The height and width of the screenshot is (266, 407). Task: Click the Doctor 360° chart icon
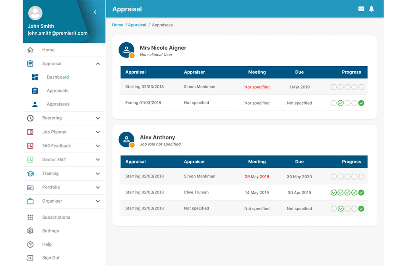tap(30, 160)
